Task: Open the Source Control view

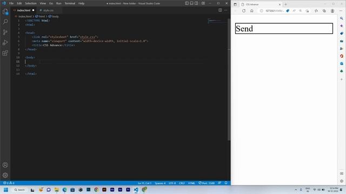Action: [5, 32]
